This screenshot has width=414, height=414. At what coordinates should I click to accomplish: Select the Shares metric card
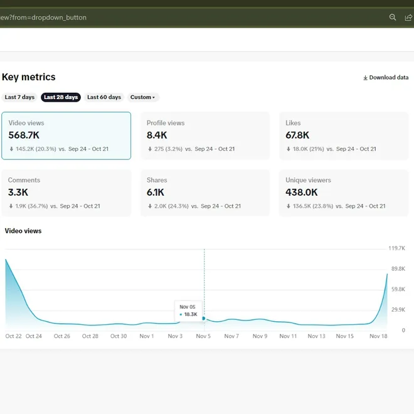[205, 193]
